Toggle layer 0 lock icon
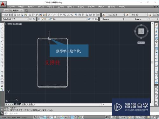Screen dimensions: 159x119 (51, 19)
